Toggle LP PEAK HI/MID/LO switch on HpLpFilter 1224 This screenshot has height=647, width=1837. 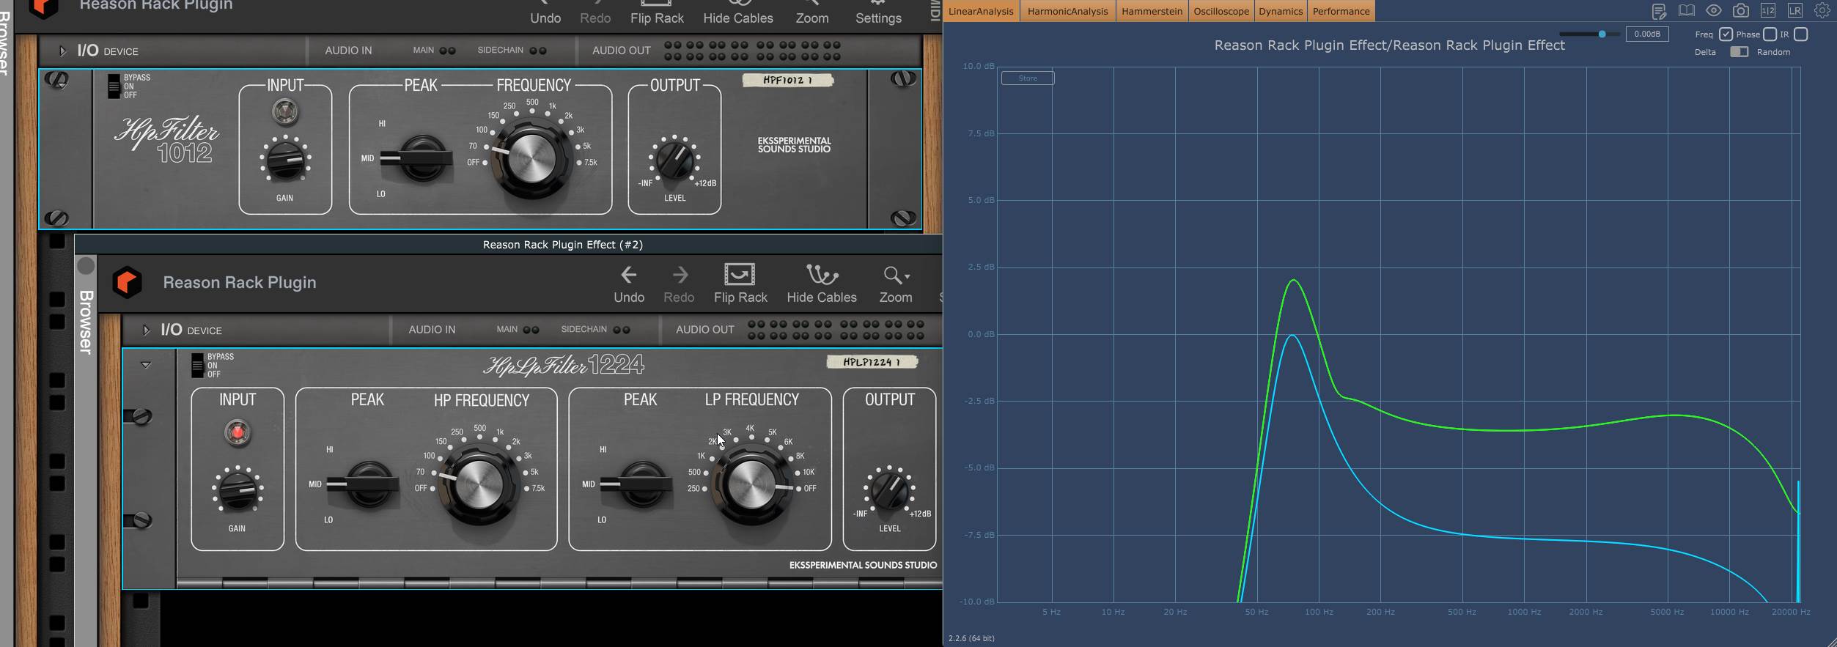636,484
